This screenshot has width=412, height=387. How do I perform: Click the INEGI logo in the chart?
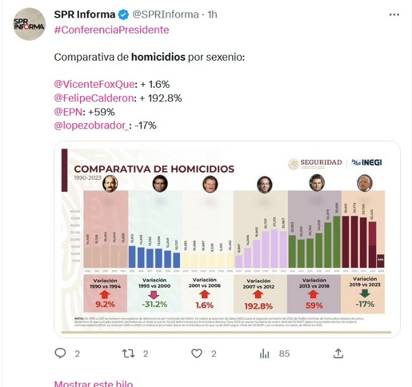point(368,163)
